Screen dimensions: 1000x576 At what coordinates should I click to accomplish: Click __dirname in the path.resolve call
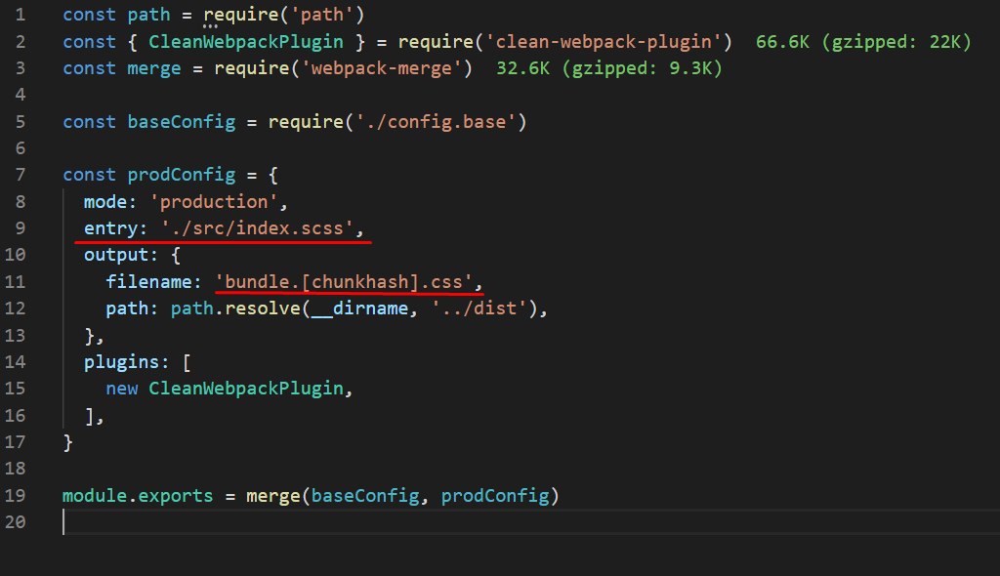click(359, 309)
